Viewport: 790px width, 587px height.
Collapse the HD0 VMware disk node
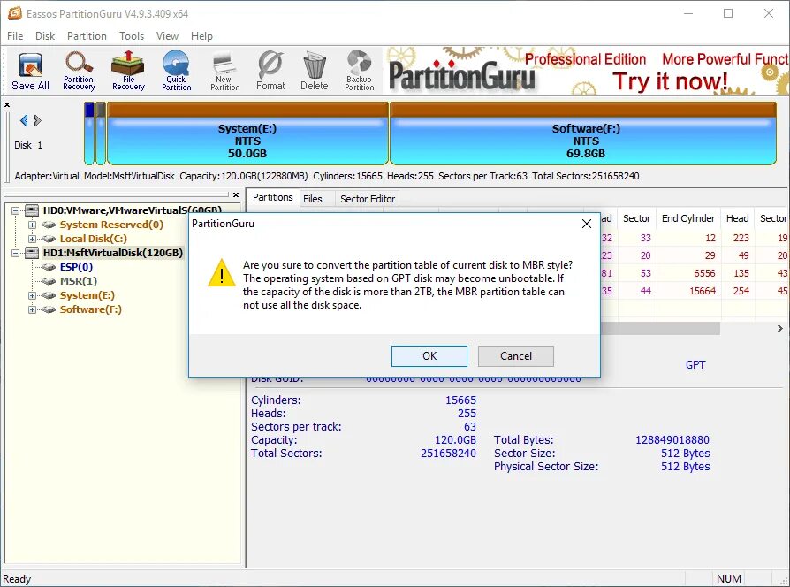point(16,210)
